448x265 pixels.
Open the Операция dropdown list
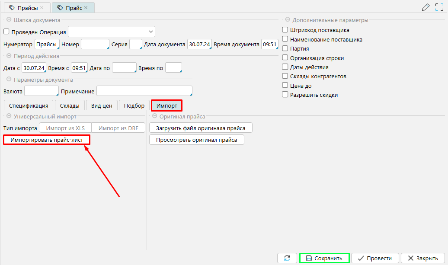(150, 32)
